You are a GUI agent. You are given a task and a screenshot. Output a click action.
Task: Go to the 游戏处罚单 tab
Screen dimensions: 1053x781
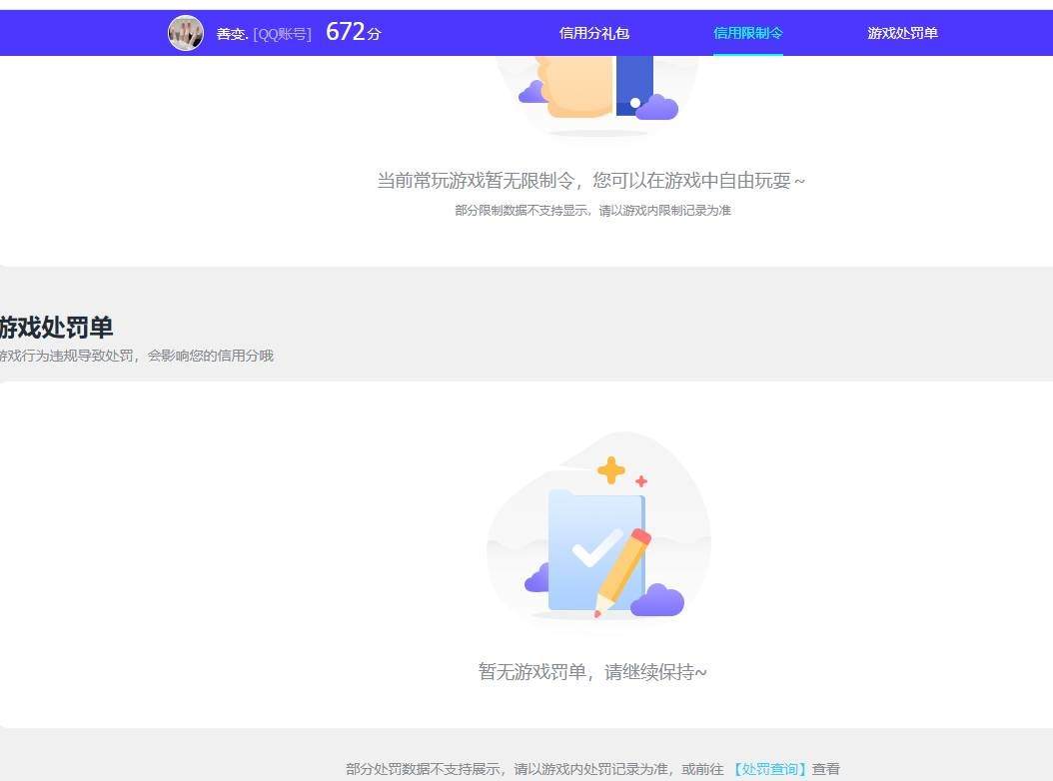point(902,33)
